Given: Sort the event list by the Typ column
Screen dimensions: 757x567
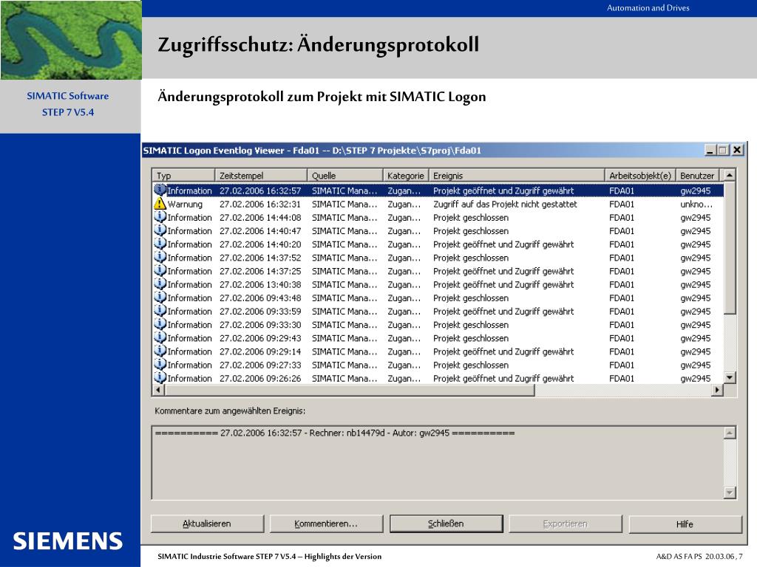Looking at the screenshot, I should (x=183, y=176).
